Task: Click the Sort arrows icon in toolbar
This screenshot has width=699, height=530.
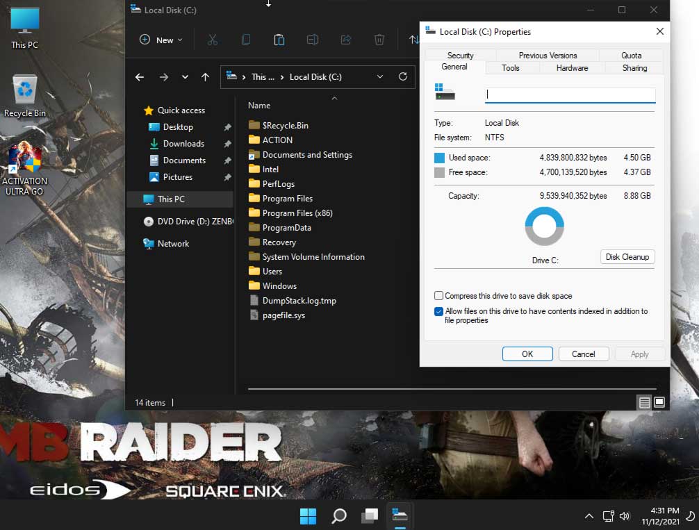Action: click(413, 40)
